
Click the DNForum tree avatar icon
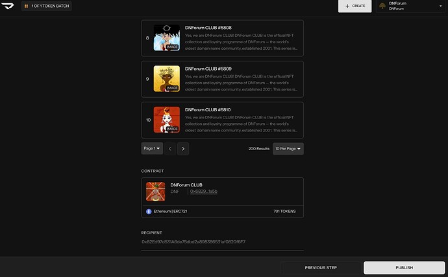coord(382,6)
